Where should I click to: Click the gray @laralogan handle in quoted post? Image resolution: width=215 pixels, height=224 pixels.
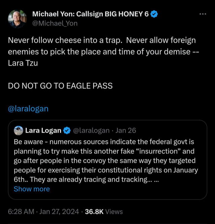click(x=91, y=130)
